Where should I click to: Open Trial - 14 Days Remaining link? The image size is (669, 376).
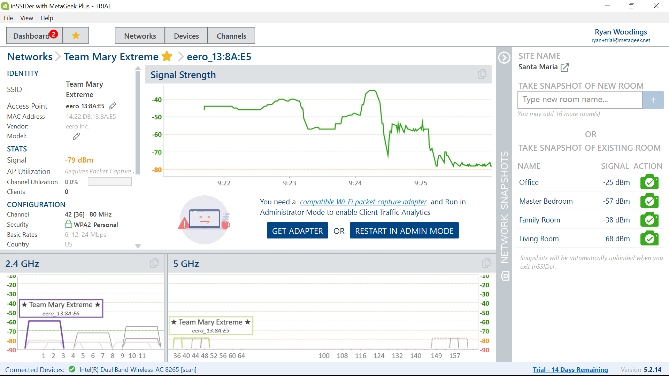[570, 369]
